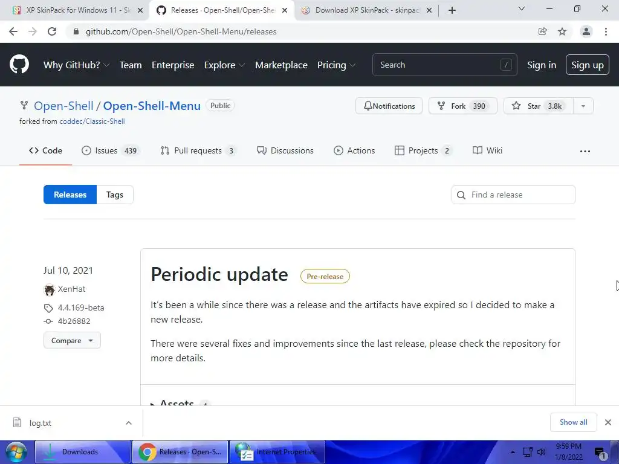Screen dimensions: 619x464
Task: Open the Discussions tab
Action: pos(285,150)
